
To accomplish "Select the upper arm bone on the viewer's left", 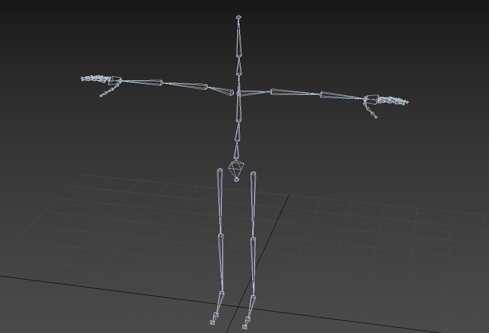I will point(185,85).
